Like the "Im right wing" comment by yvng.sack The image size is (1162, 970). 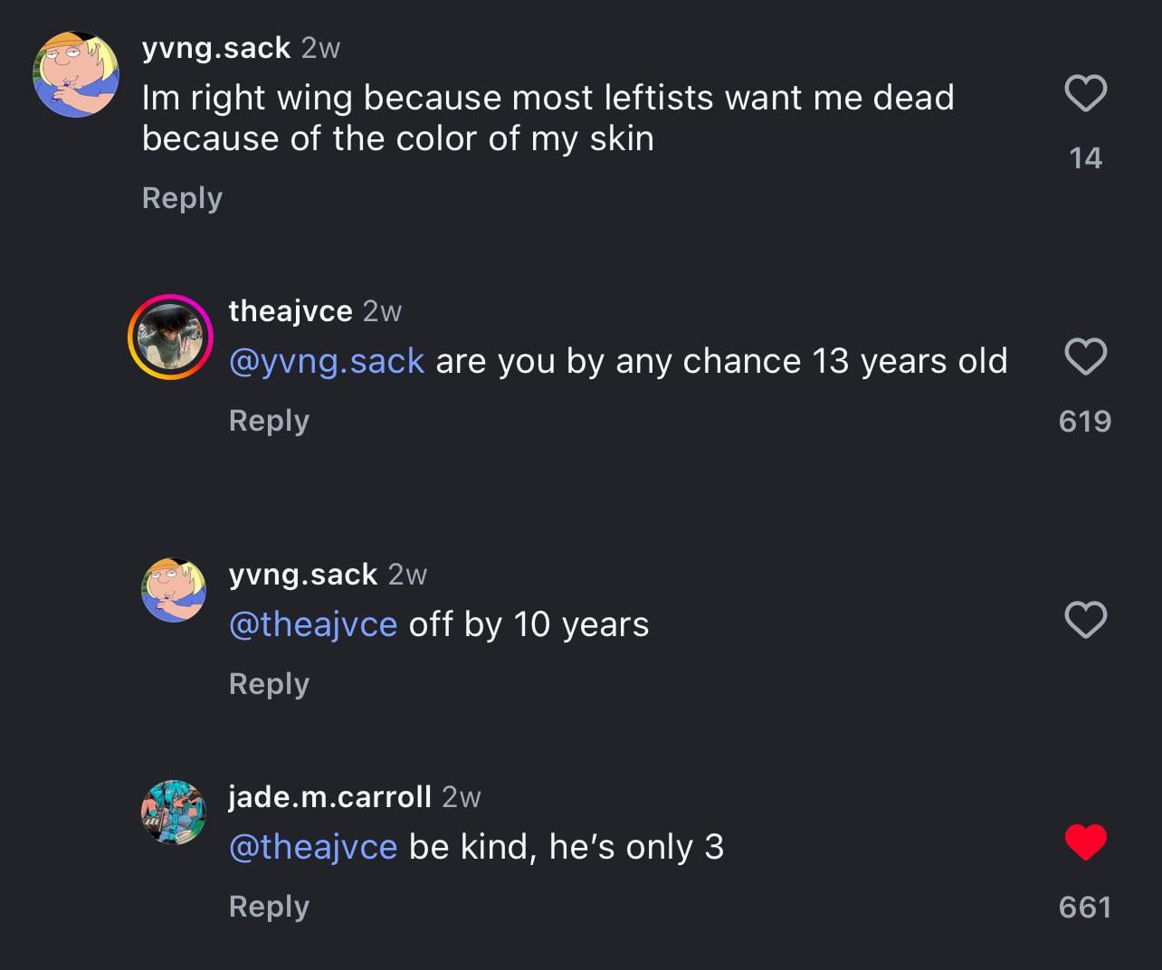(1085, 93)
